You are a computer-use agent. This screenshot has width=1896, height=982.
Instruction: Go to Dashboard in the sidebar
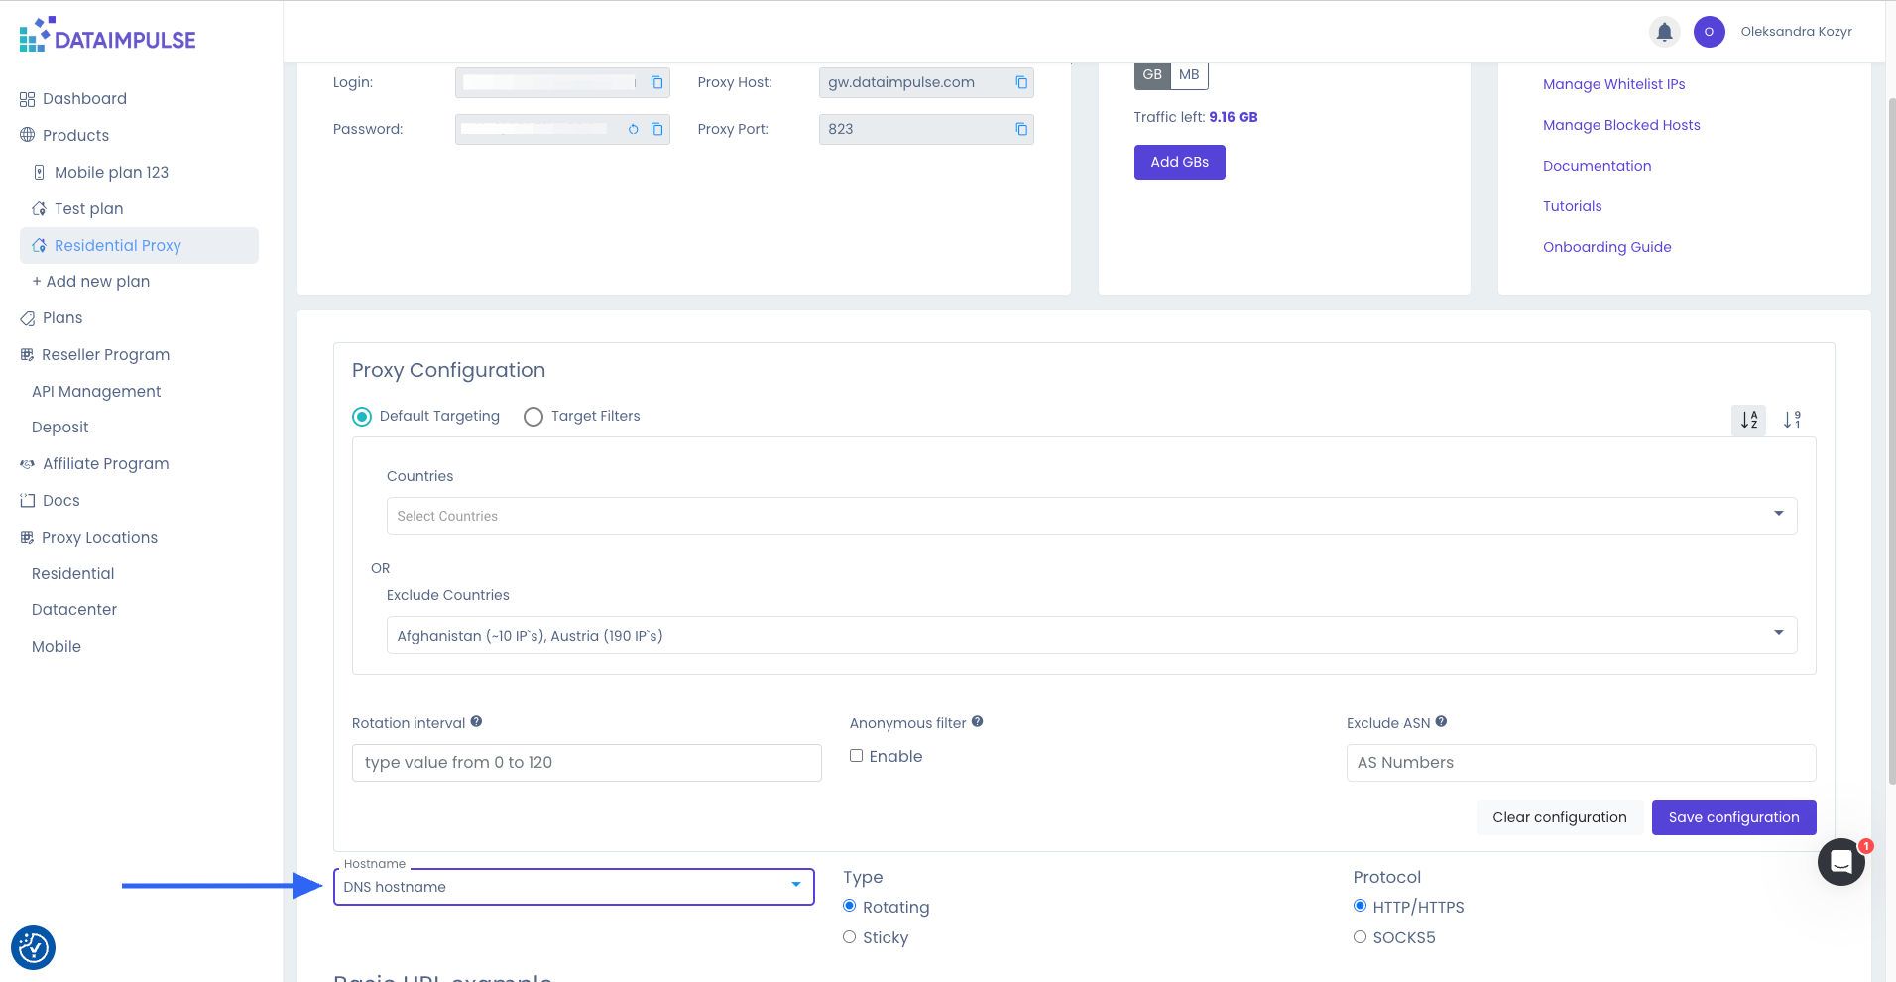tap(84, 99)
